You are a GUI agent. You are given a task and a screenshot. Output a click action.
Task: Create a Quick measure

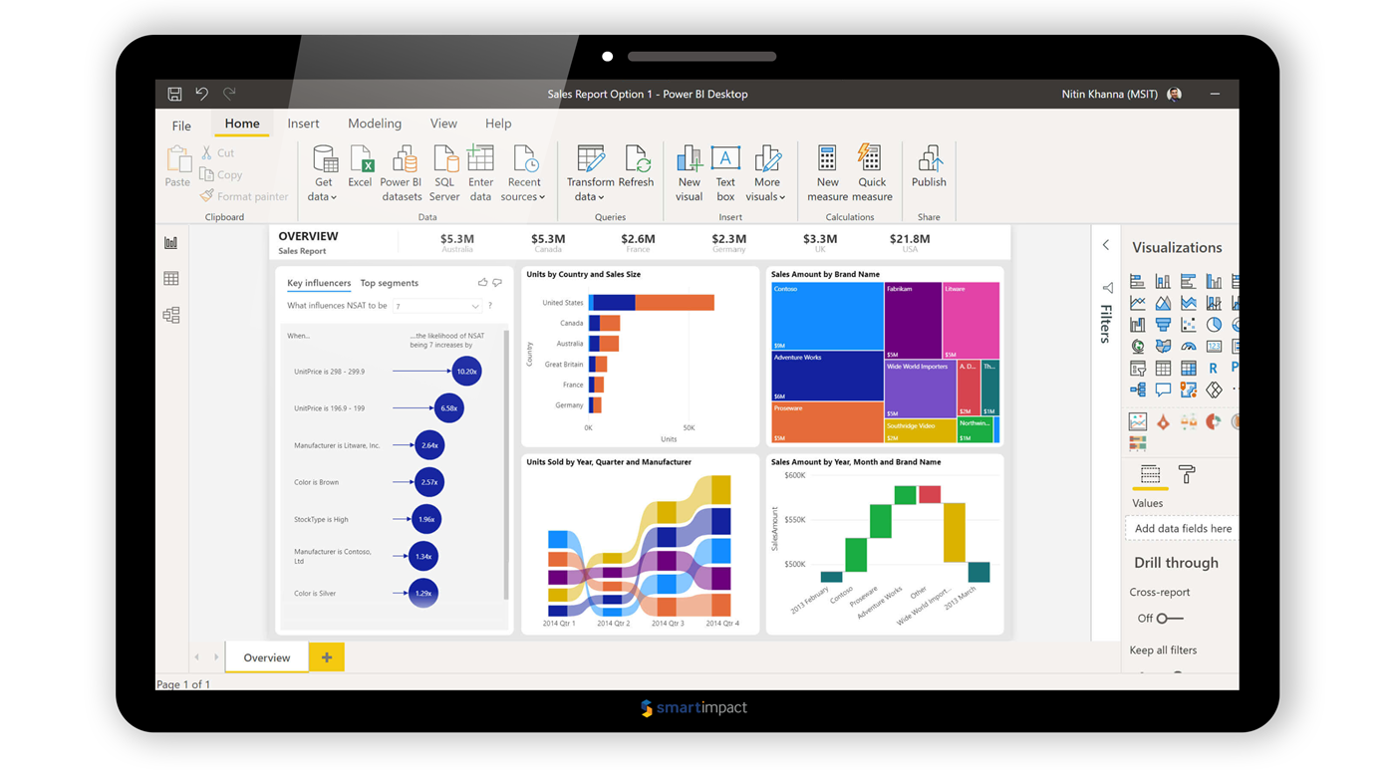pyautogui.click(x=871, y=173)
